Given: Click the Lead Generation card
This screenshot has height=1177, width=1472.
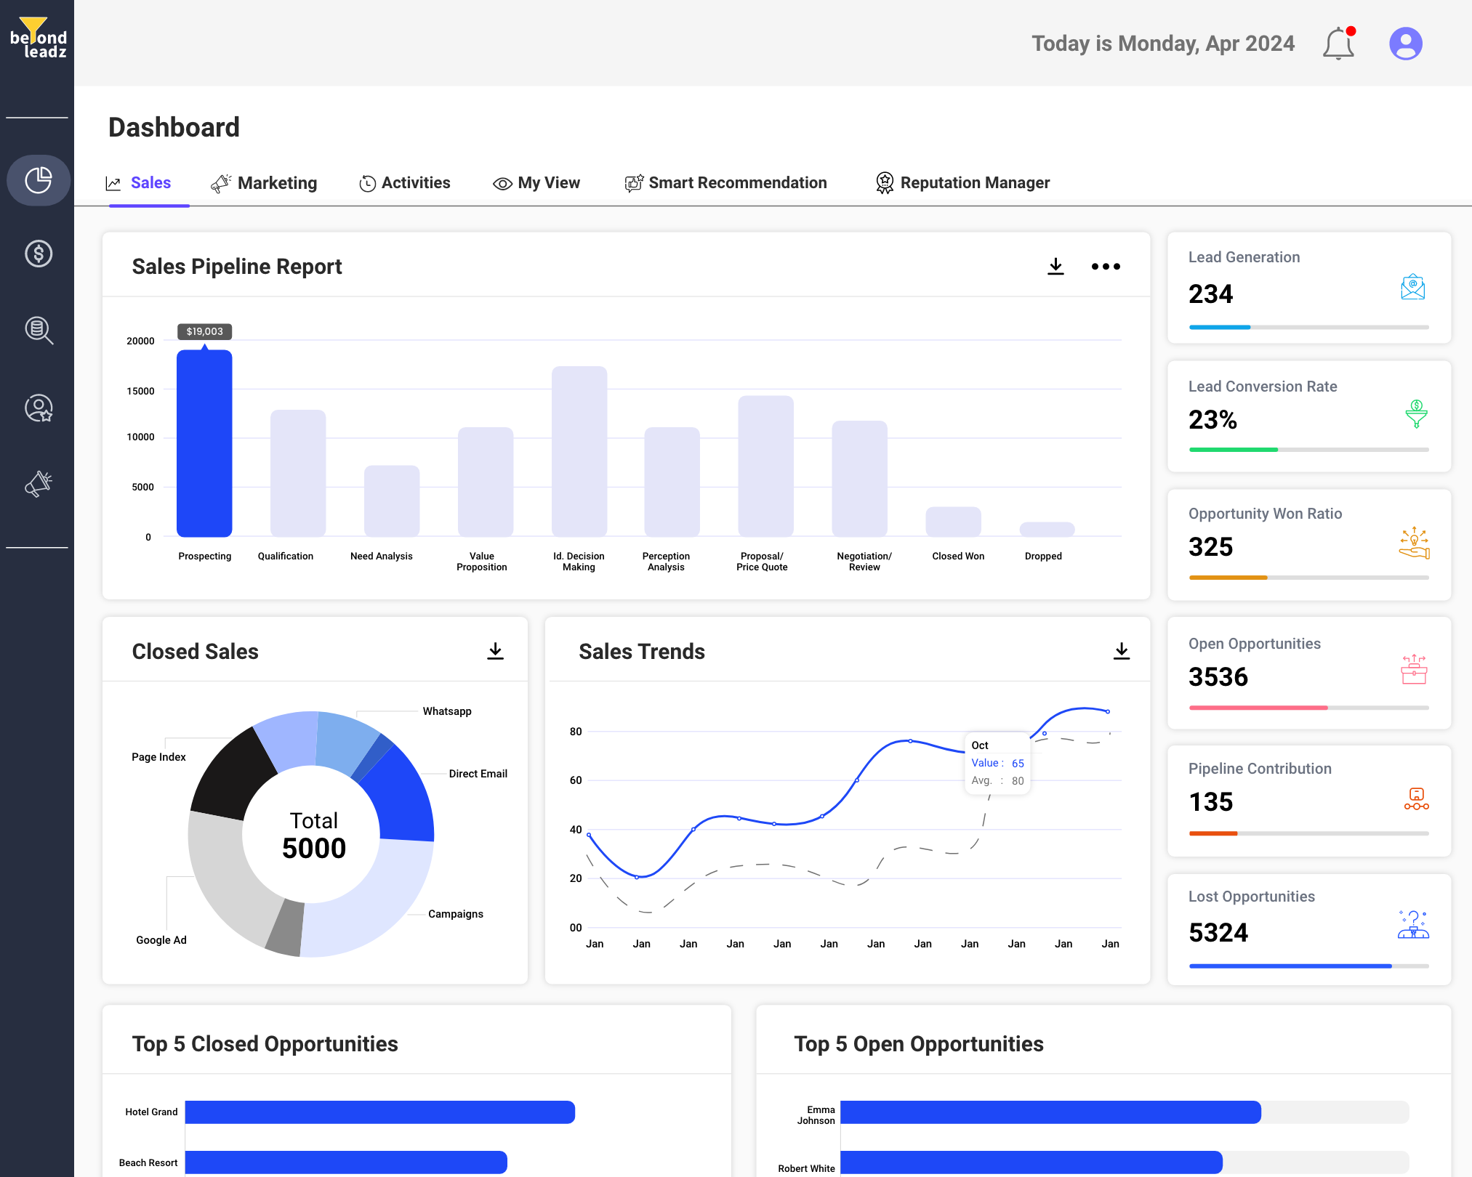Looking at the screenshot, I should [1308, 288].
